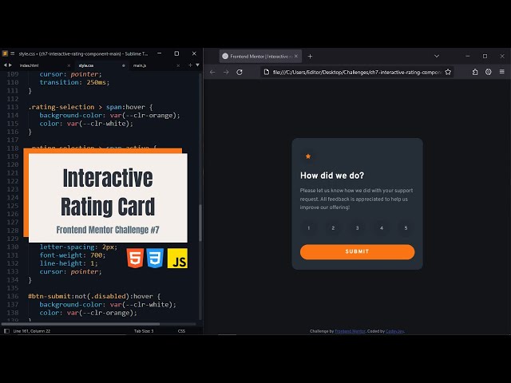Open the browser list-all-tabs chevron

click(x=437, y=57)
